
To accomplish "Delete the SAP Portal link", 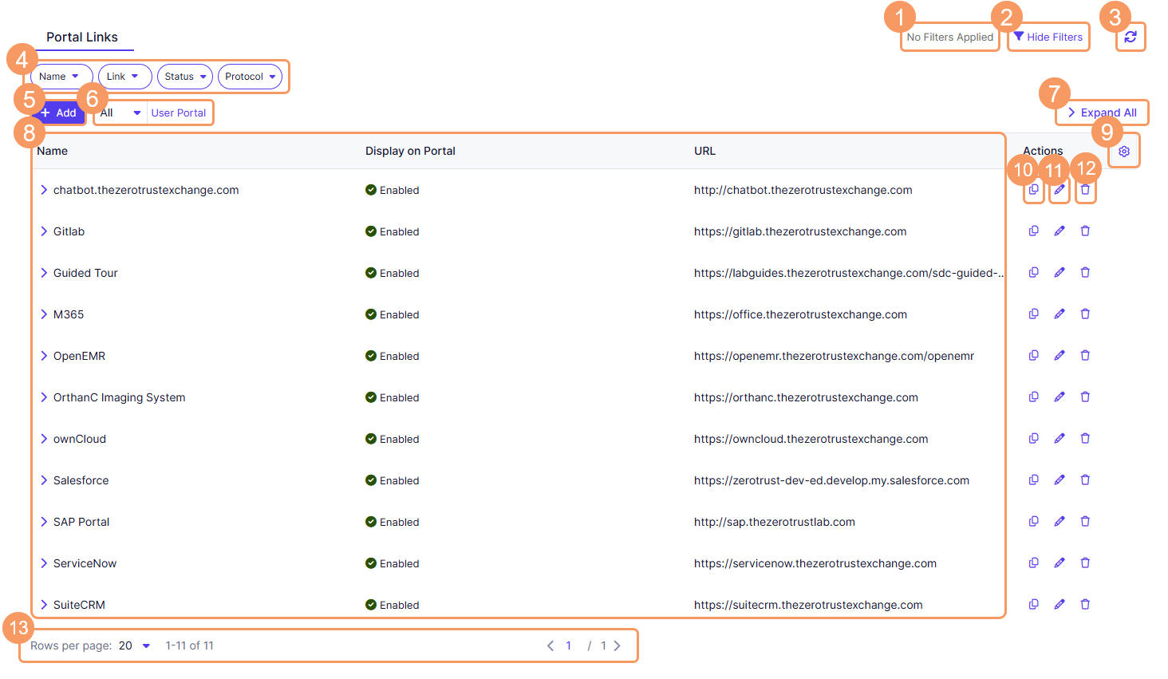I will [1085, 522].
